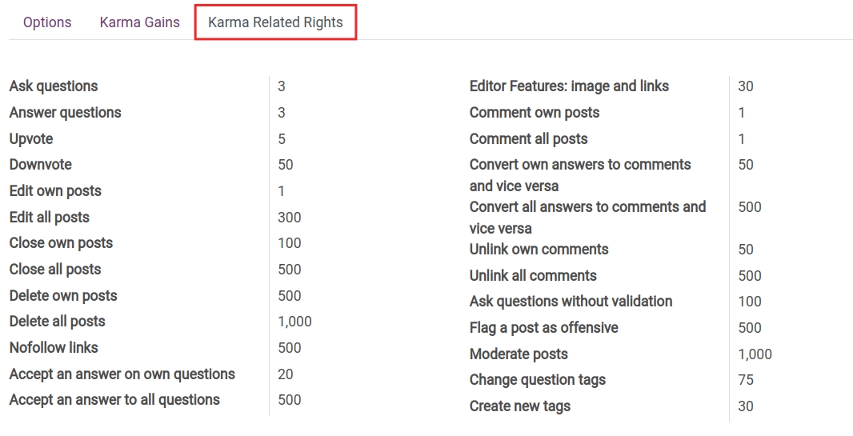Select the Upvote karma value field
The width and height of the screenshot is (853, 436).
(x=282, y=139)
